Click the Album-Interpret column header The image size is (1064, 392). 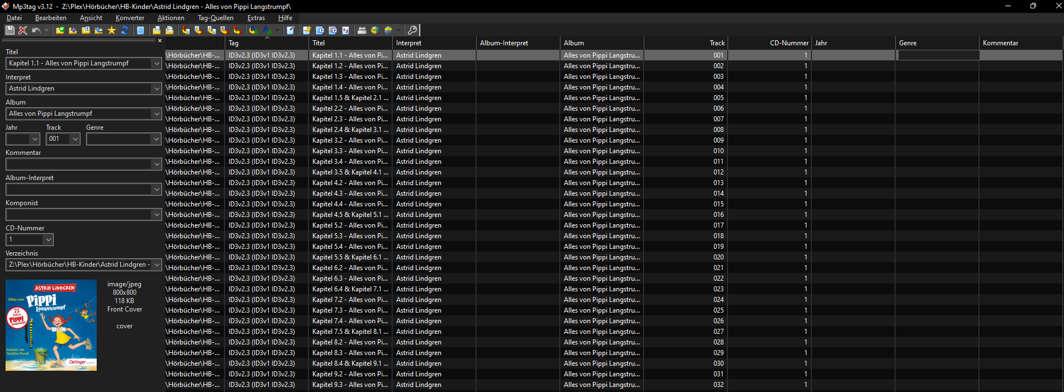coord(517,43)
